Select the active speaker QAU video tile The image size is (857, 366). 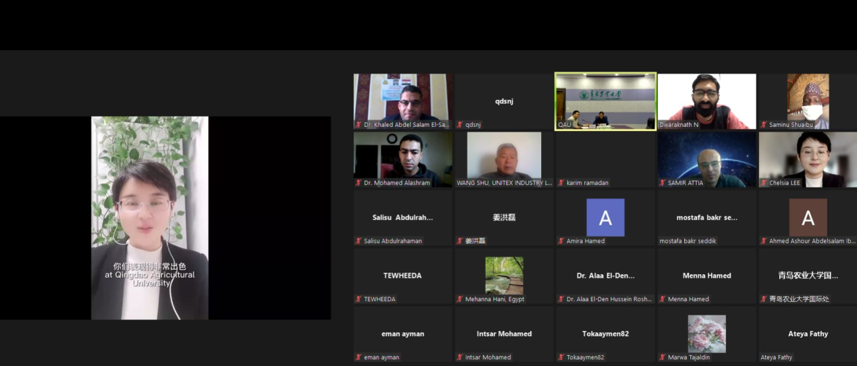coord(605,100)
